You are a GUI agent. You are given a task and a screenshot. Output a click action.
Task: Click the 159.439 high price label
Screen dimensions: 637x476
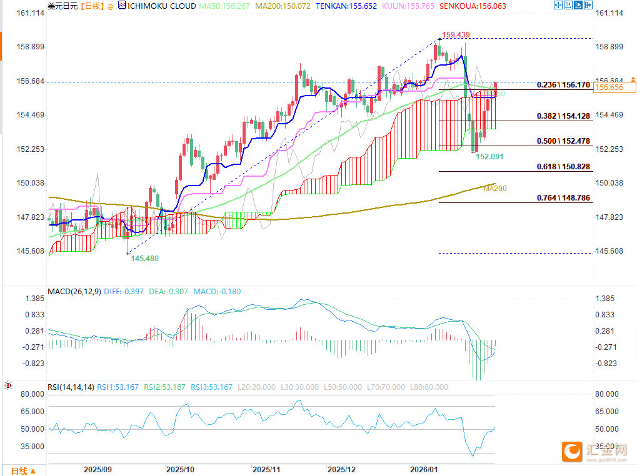456,35
